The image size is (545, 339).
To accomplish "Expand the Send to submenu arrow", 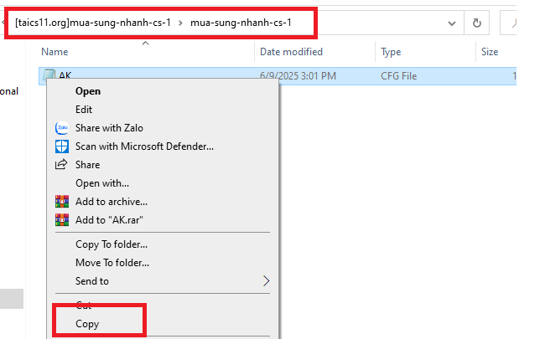I will click(267, 280).
